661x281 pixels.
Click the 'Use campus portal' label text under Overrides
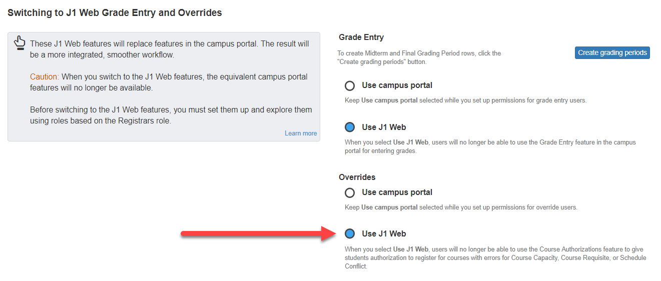click(x=397, y=192)
